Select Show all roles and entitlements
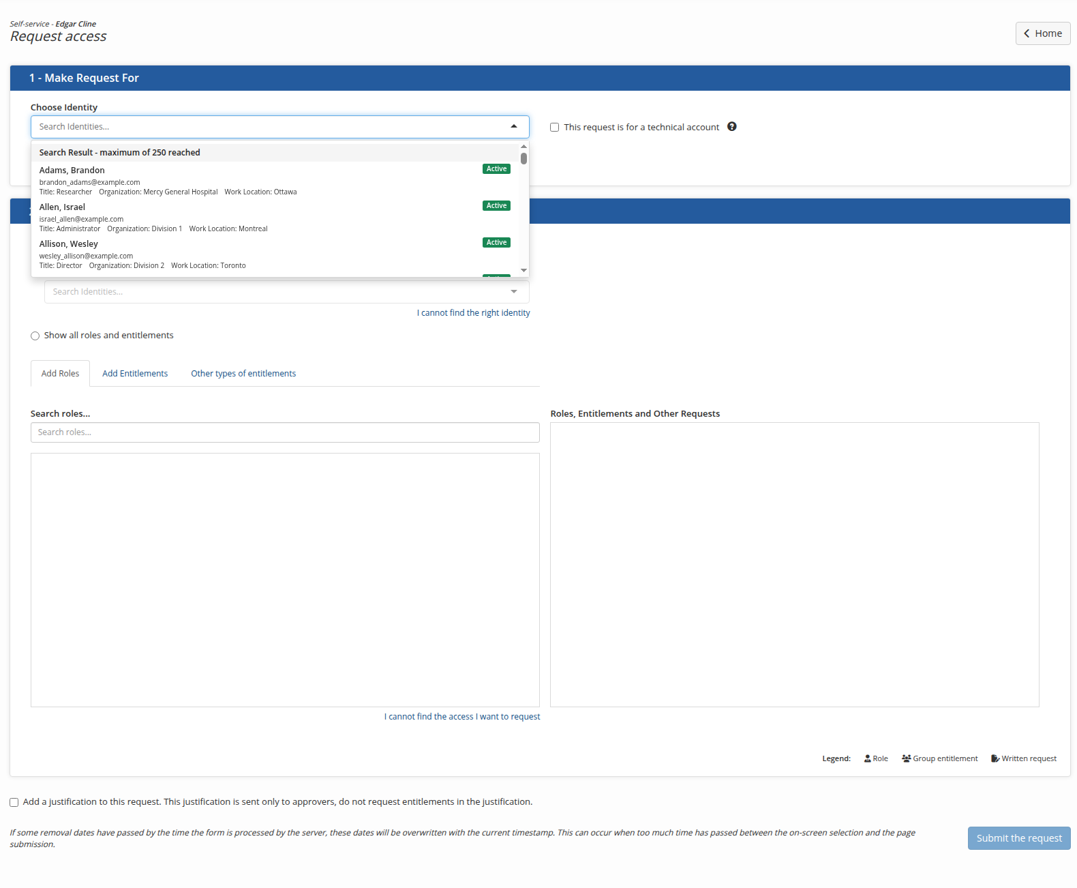This screenshot has height=888, width=1077. coord(35,336)
